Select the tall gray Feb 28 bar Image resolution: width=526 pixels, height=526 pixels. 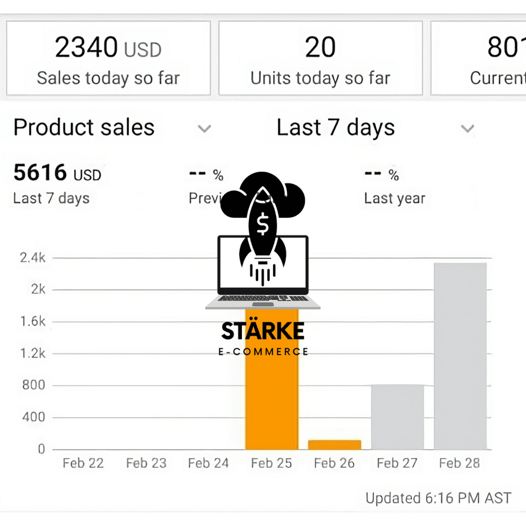(x=460, y=356)
